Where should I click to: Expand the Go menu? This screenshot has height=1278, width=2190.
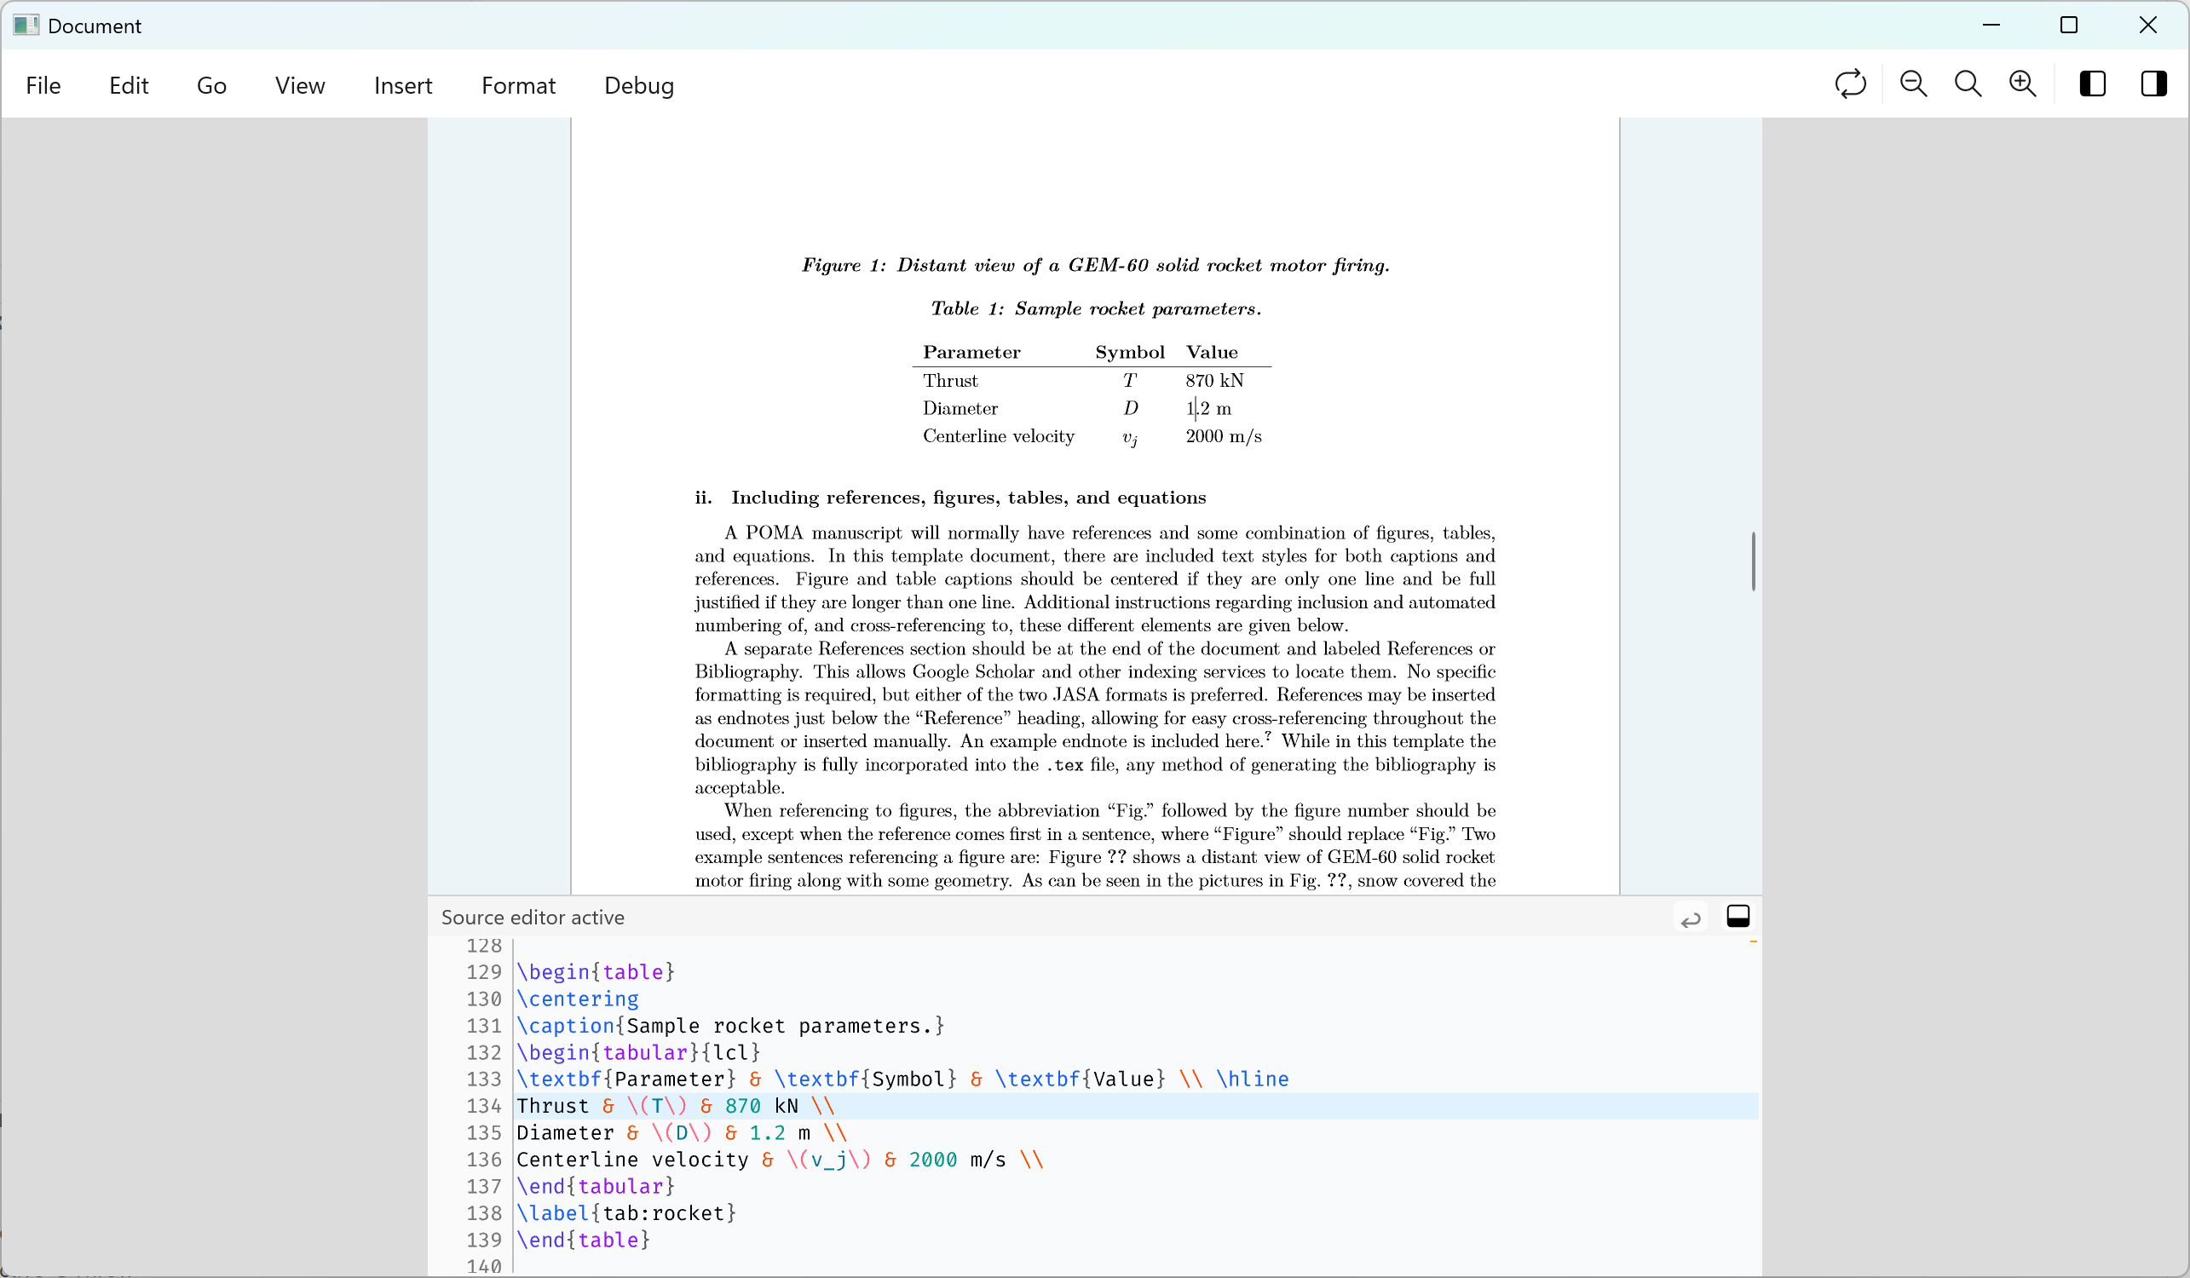211,85
